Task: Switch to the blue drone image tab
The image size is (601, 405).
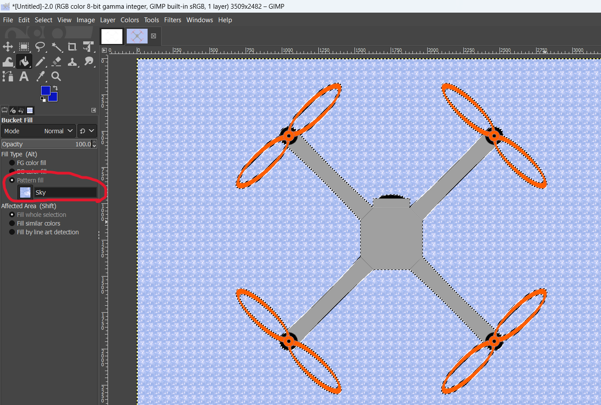Action: [x=137, y=36]
